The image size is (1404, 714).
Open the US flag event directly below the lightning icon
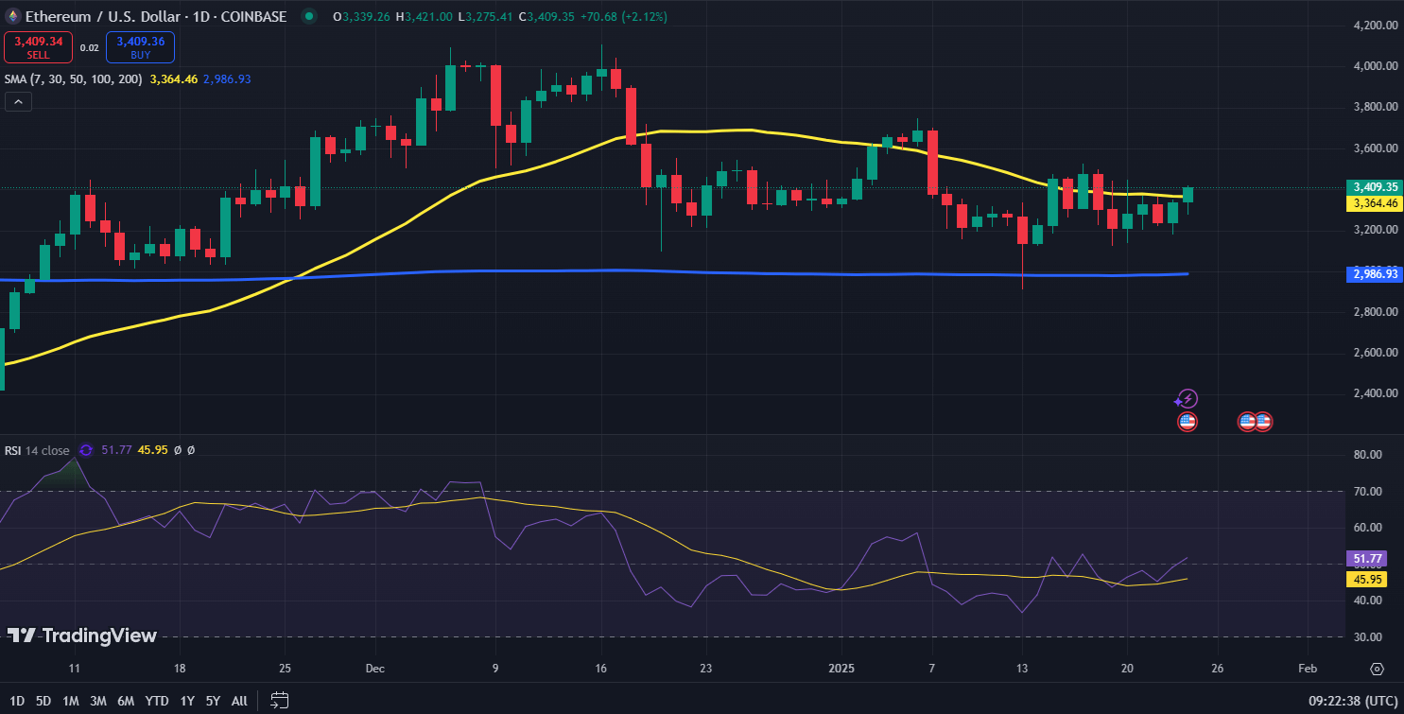click(x=1187, y=422)
